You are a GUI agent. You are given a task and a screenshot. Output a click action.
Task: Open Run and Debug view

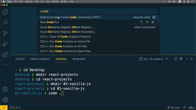tap(5, 44)
